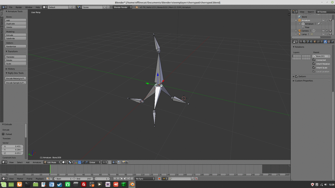The height and width of the screenshot is (188, 335).
Task: Uncheck the Connected checkbox
Action: 314,60
